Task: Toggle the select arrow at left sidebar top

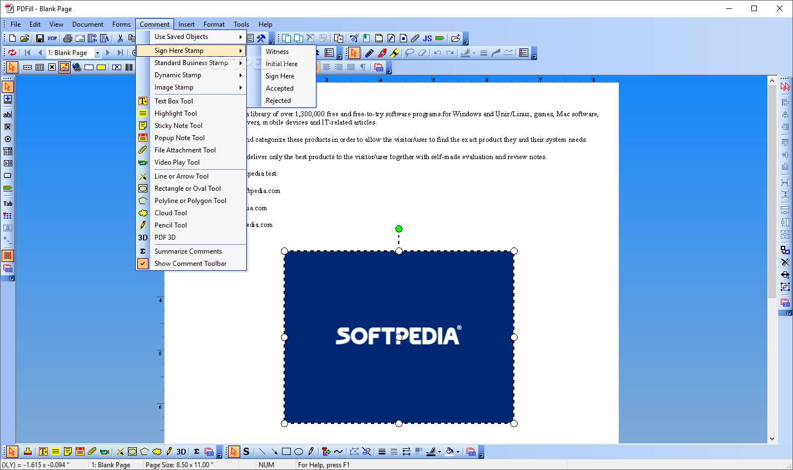Action: click(7, 87)
